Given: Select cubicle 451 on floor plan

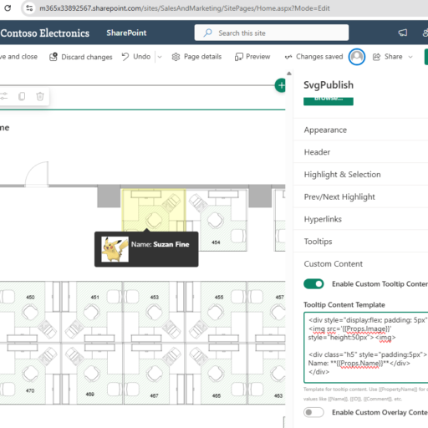Looking at the screenshot, I should point(92,312).
